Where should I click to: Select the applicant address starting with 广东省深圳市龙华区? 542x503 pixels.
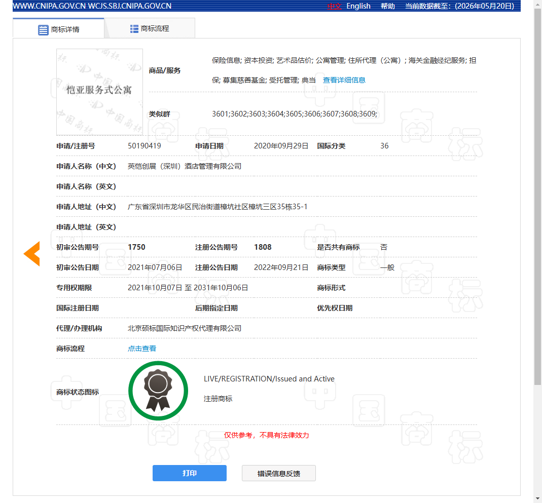click(218, 207)
